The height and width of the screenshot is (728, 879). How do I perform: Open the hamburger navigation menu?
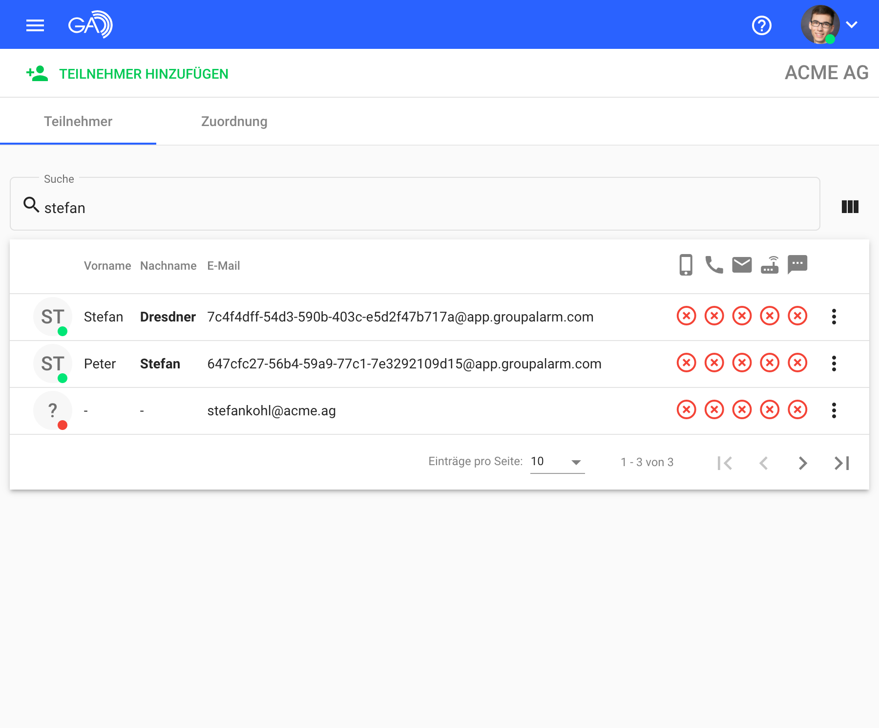35,25
